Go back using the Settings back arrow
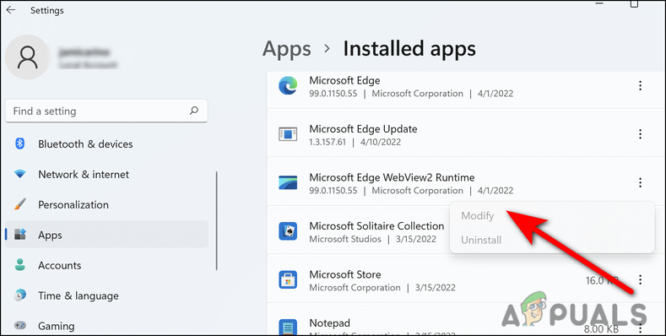Screen dimensions: 666x336 (11, 10)
